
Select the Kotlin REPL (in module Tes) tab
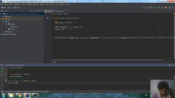(14, 65)
